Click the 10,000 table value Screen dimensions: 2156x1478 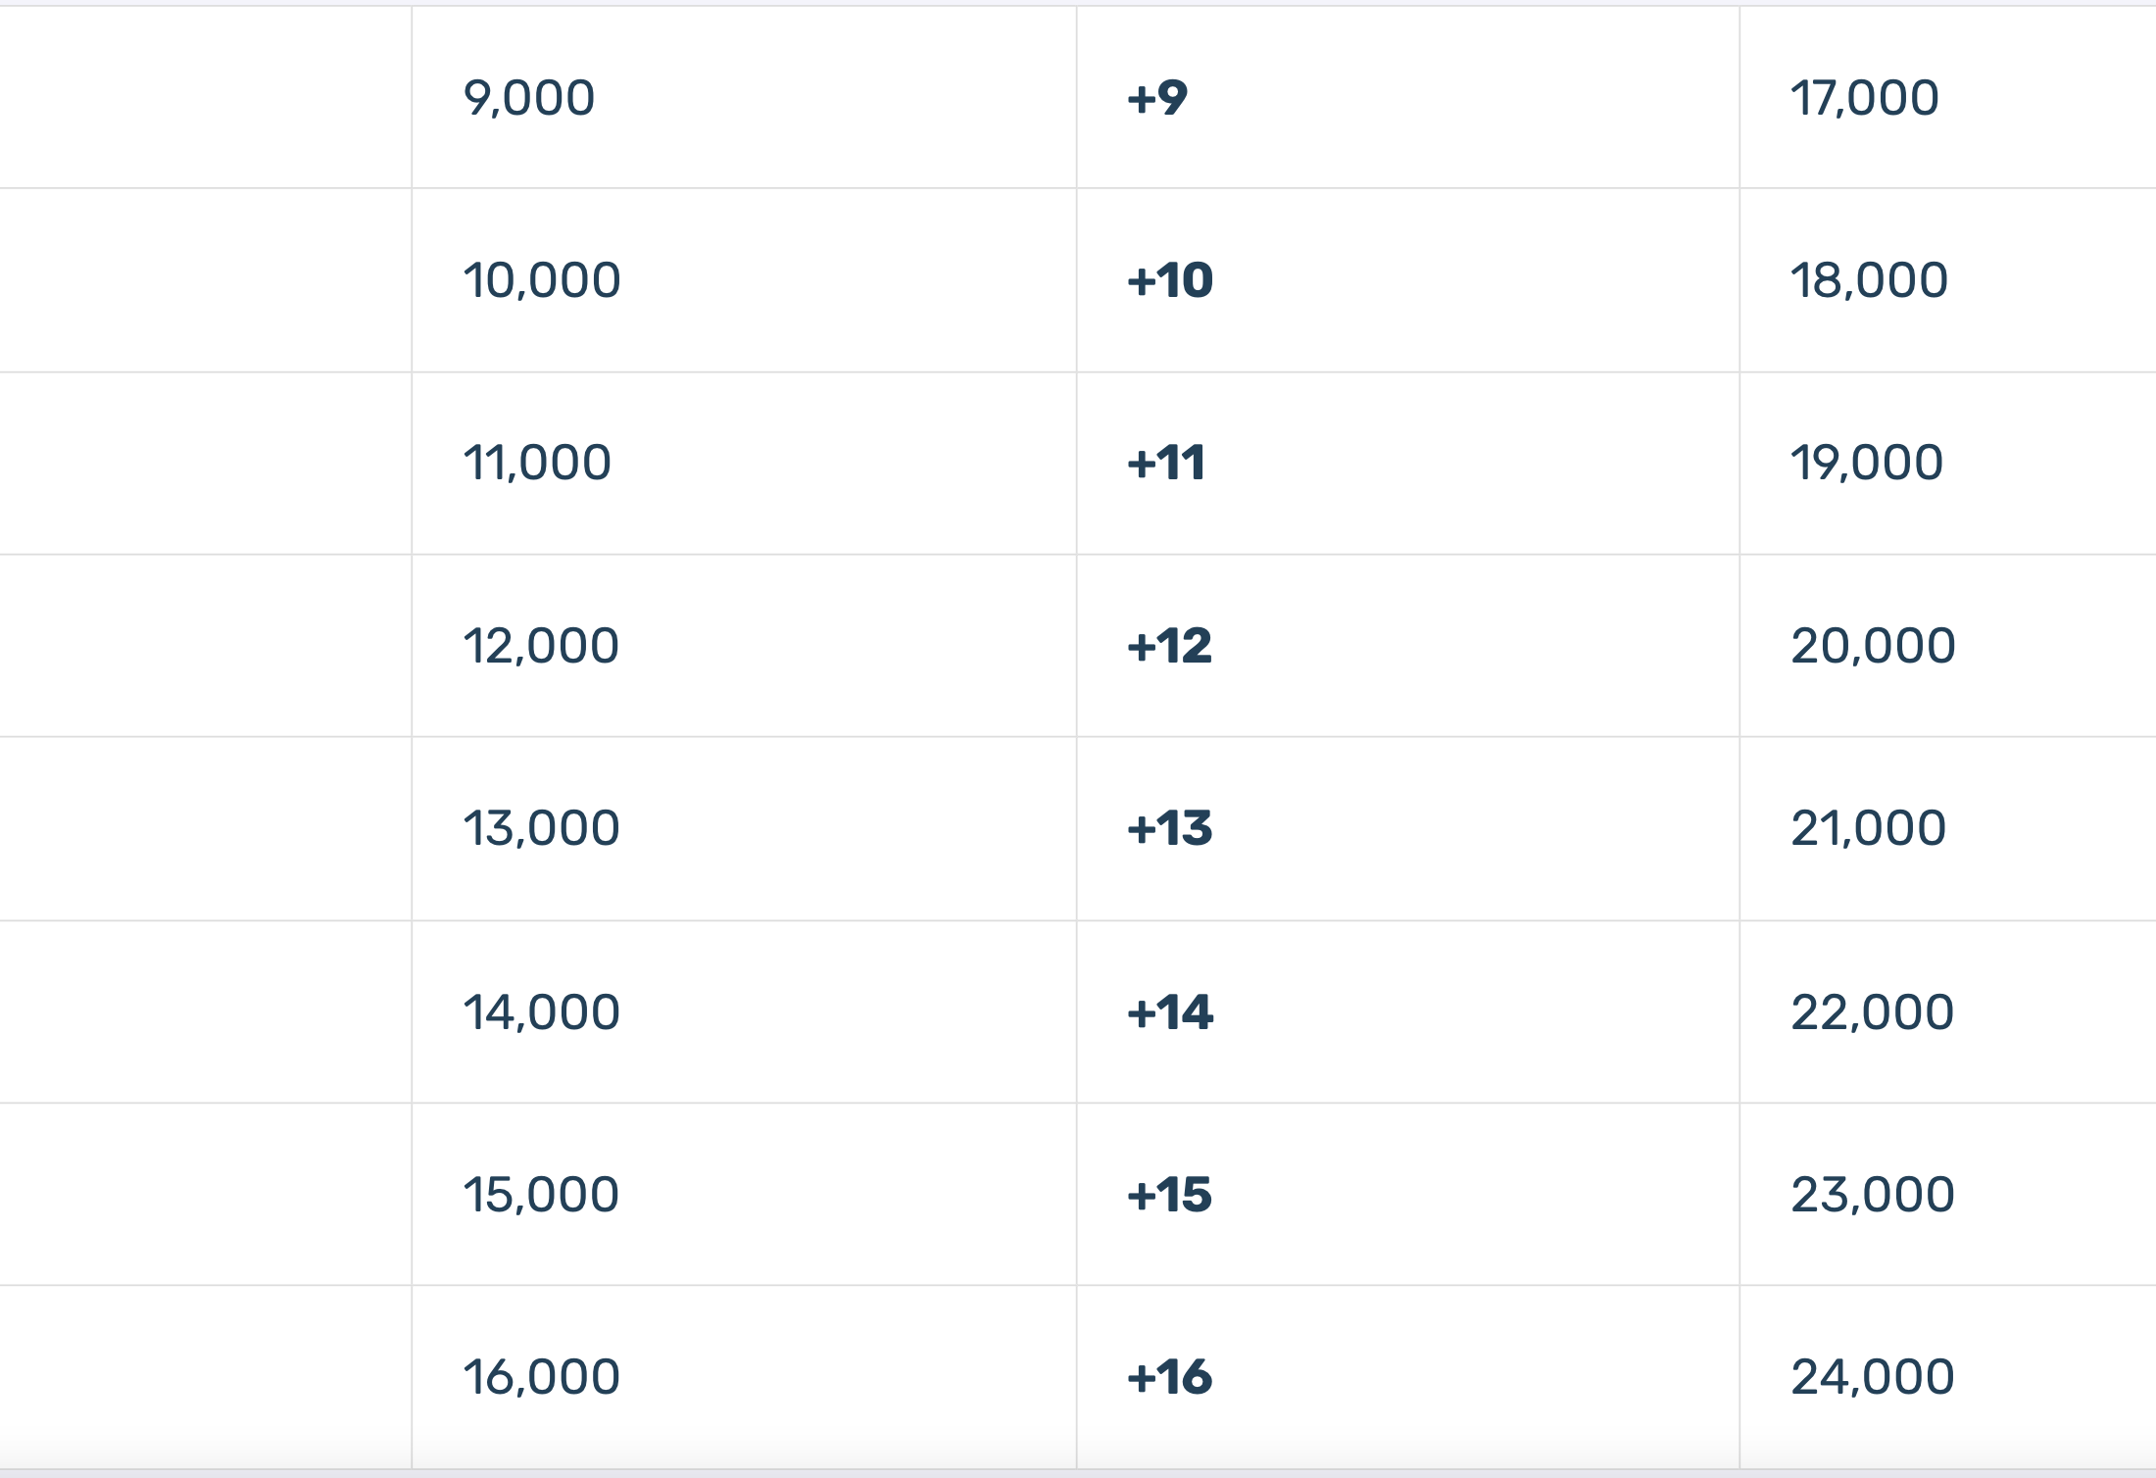542,280
